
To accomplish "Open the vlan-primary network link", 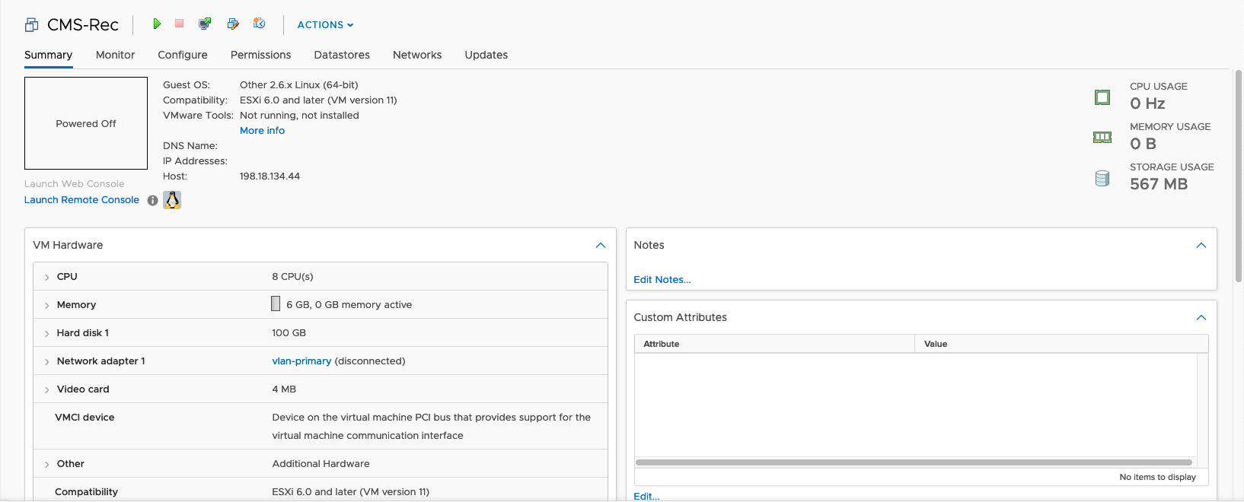I will (301, 361).
